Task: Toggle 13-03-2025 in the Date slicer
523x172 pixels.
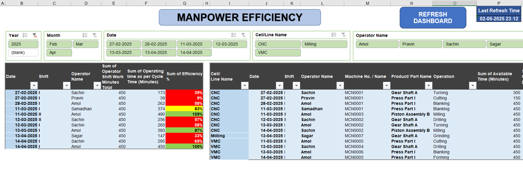Action: tap(124, 52)
